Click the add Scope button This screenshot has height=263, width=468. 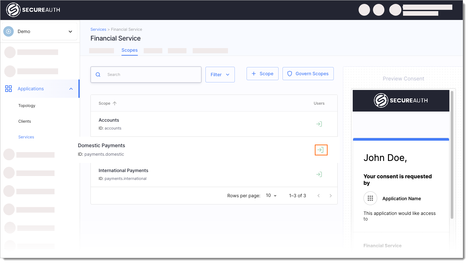[262, 74]
